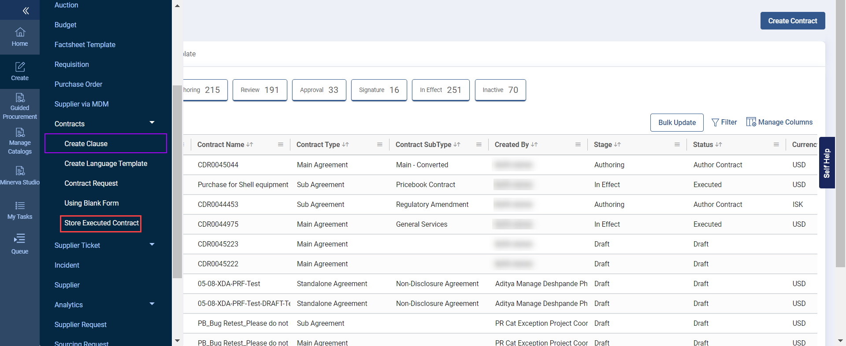Select Store Executed Contract menu item
Image resolution: width=846 pixels, height=346 pixels.
(x=101, y=223)
